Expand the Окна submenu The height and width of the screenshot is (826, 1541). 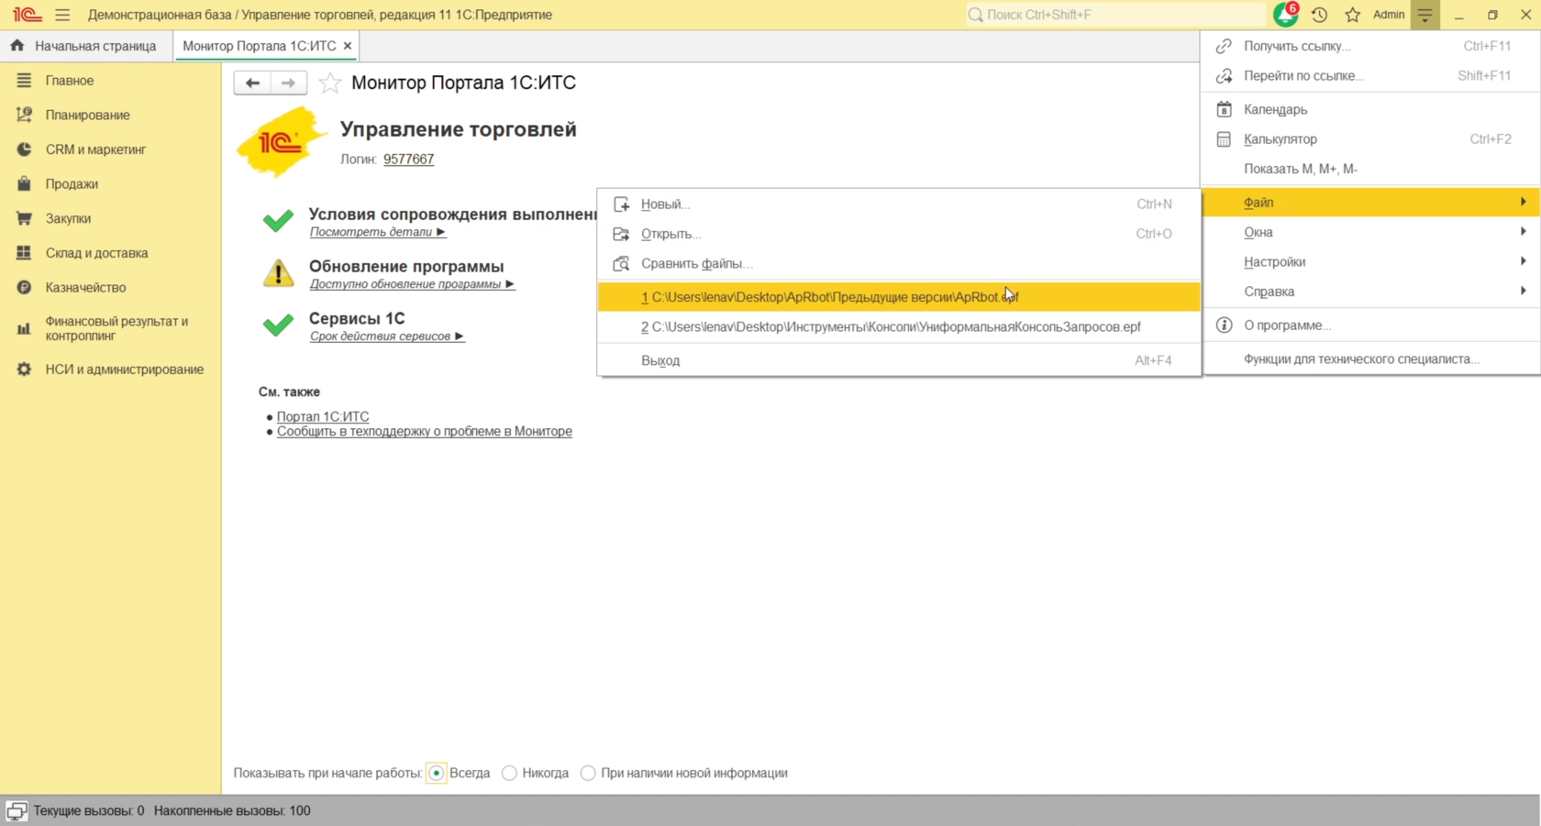click(1371, 232)
